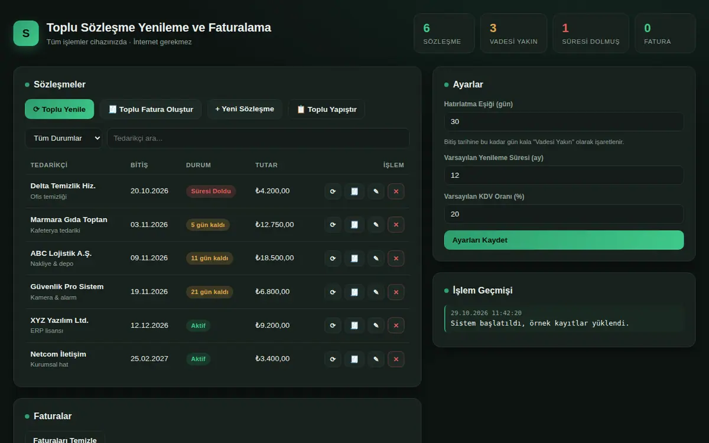
Task: Create invoice for Güvenlik Pro Sistem
Action: (354, 292)
